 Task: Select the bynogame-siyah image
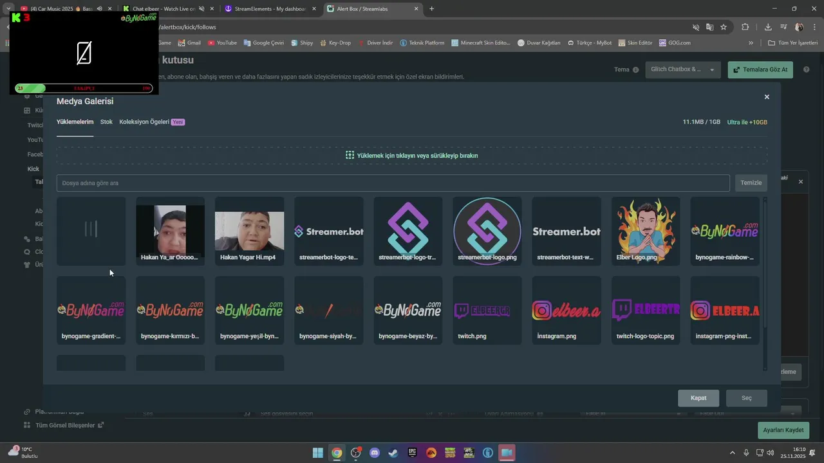[328, 311]
